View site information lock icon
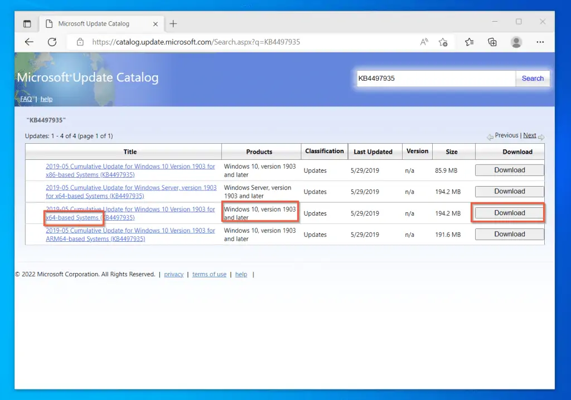 tap(80, 42)
